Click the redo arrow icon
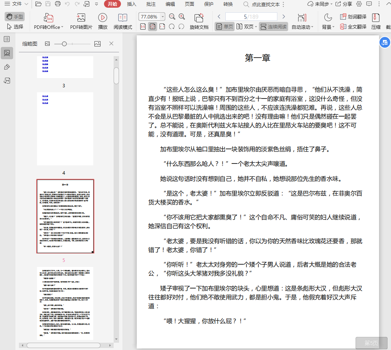Viewport: 391px width, 350px height. coord(77,4)
